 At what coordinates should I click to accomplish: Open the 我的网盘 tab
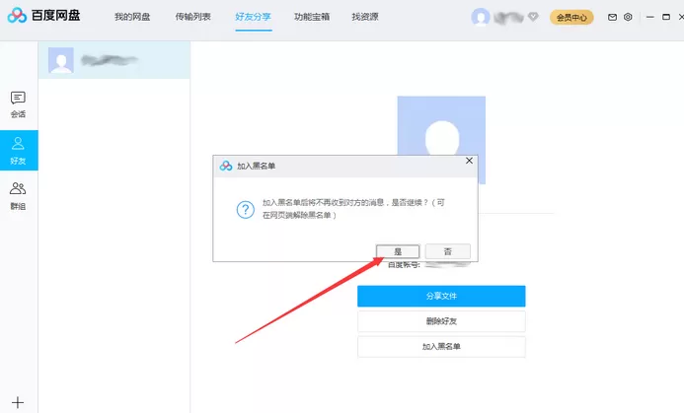(132, 17)
